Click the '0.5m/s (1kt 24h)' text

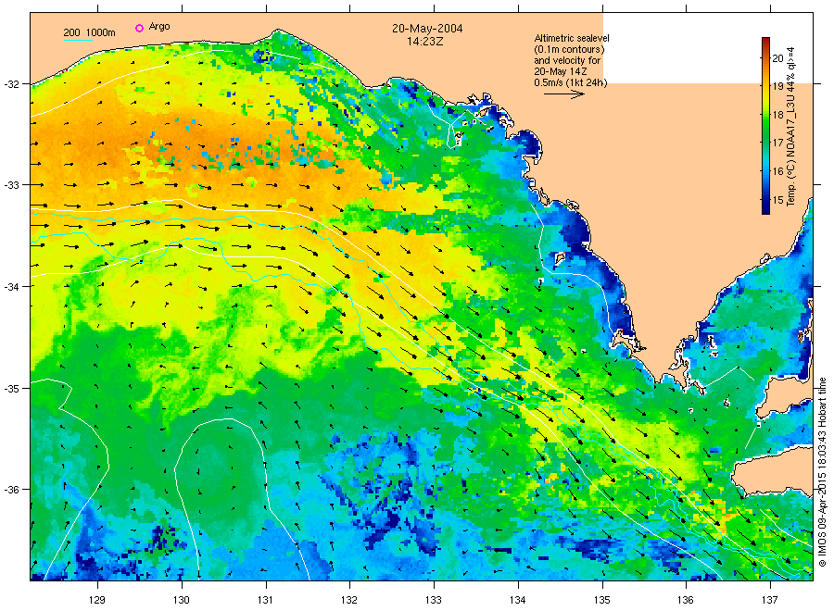coord(570,82)
